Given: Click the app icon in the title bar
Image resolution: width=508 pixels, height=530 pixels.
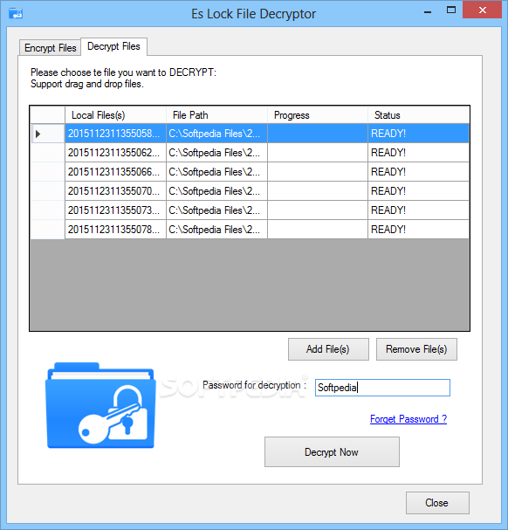Looking at the screenshot, I should [16, 13].
